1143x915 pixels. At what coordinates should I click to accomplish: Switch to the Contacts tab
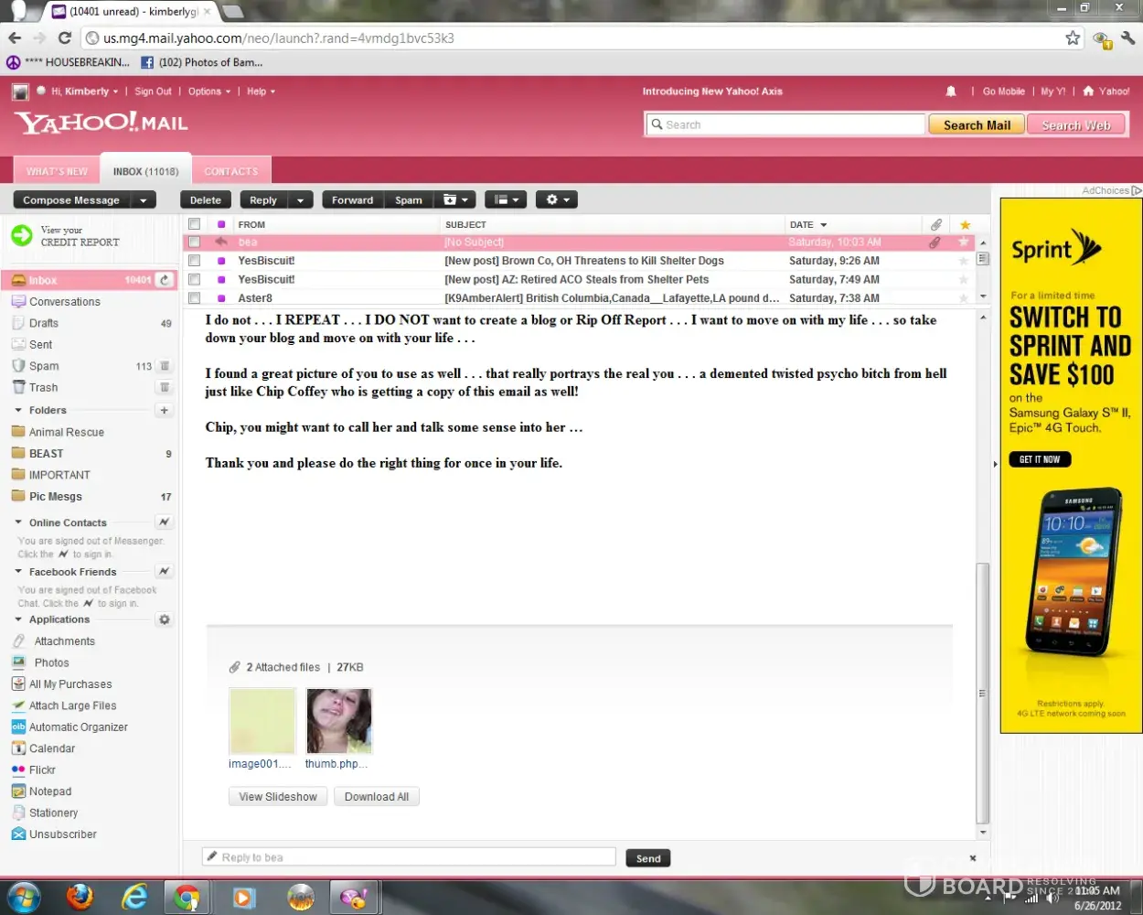tap(231, 171)
